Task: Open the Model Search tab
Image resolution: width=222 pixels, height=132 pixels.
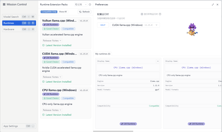Action: (x=19, y=17)
